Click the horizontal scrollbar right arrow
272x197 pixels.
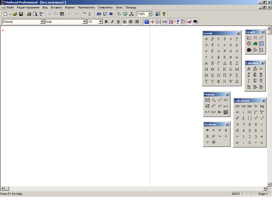pyautogui.click(x=265, y=188)
